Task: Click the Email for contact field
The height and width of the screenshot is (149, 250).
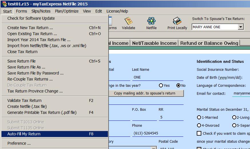Action: click(x=241, y=93)
